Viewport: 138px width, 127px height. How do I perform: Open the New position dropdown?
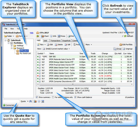45,45
